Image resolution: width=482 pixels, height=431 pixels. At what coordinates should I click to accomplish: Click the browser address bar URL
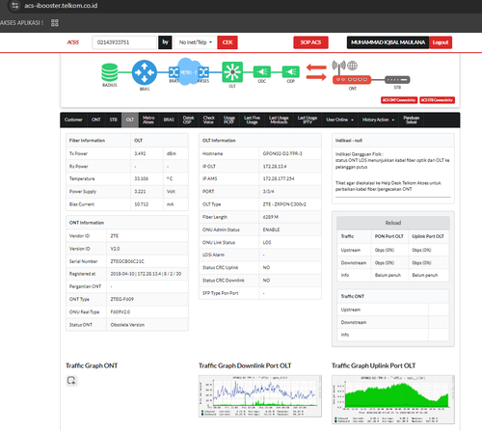point(61,6)
